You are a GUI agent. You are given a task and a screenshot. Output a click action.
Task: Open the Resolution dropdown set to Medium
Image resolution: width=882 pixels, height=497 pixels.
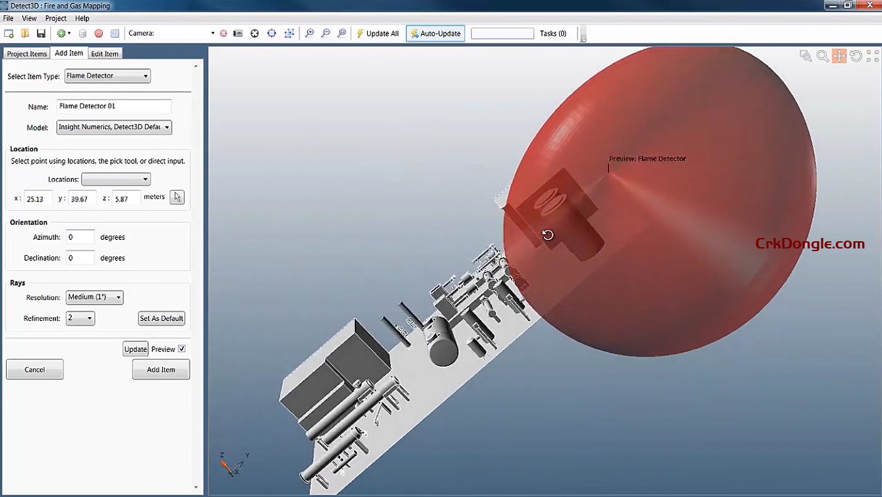[x=116, y=297]
